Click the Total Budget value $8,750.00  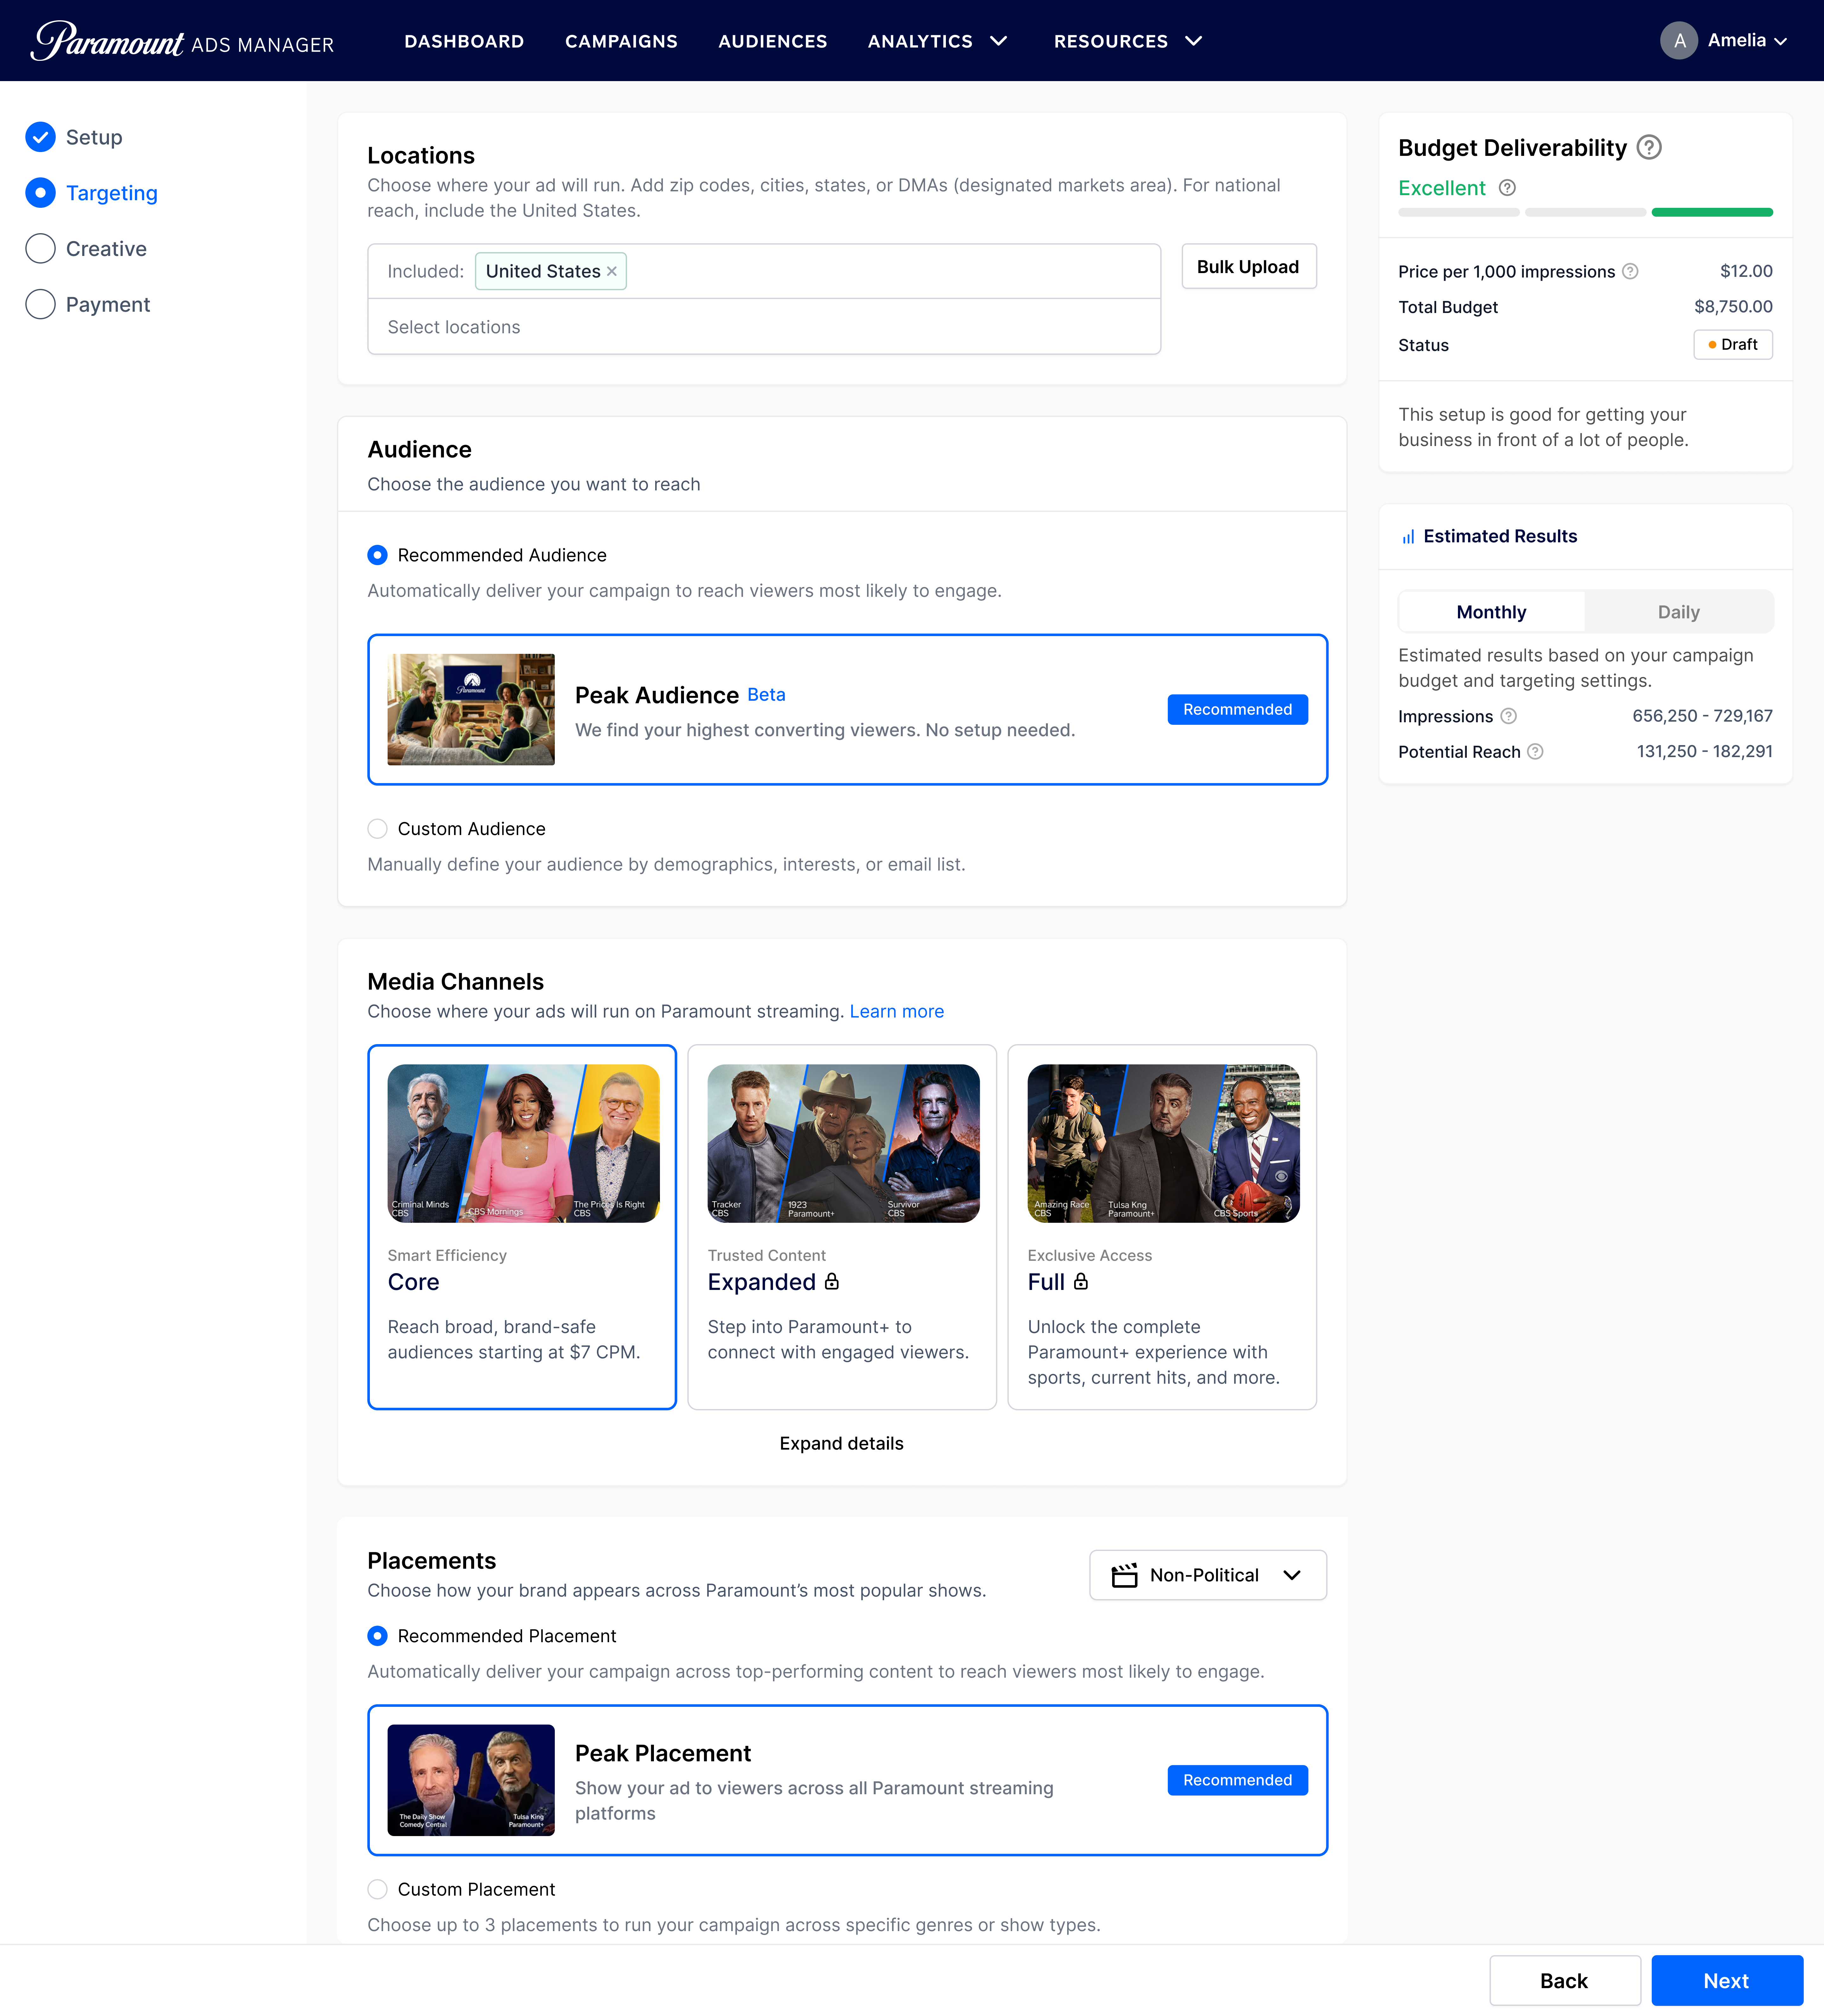click(1733, 307)
